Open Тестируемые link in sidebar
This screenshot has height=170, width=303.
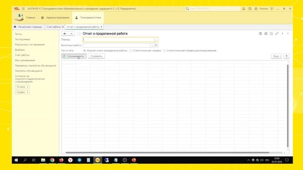pos(22,39)
